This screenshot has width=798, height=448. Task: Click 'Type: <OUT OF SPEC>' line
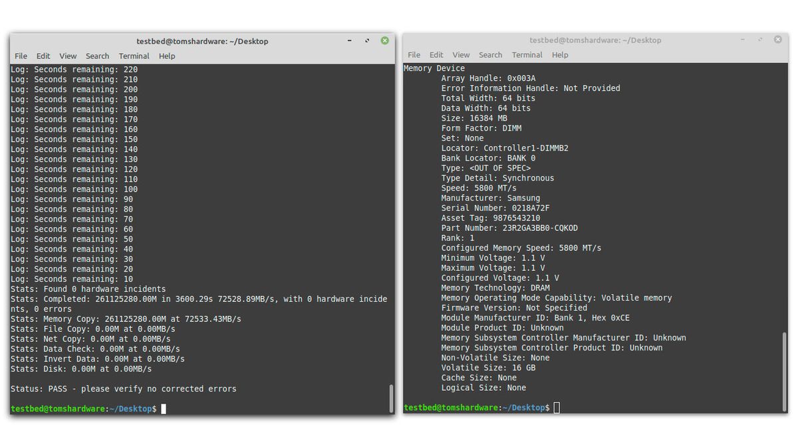point(486,168)
